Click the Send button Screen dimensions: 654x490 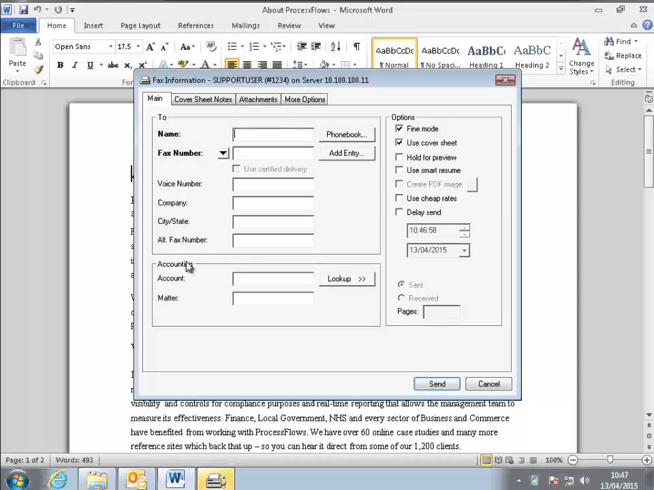pos(437,384)
